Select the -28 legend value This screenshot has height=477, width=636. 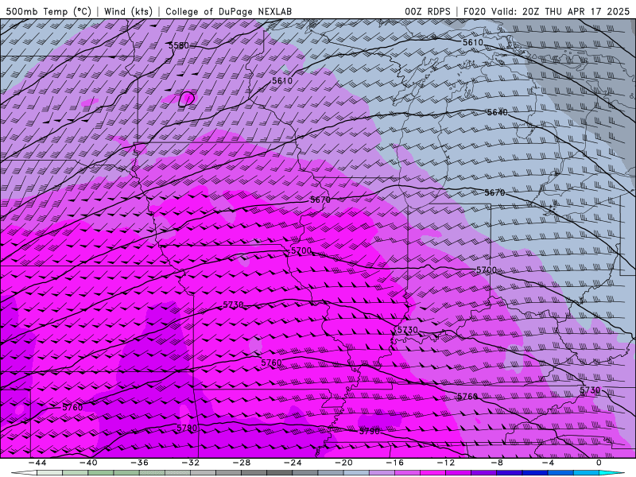click(x=242, y=463)
